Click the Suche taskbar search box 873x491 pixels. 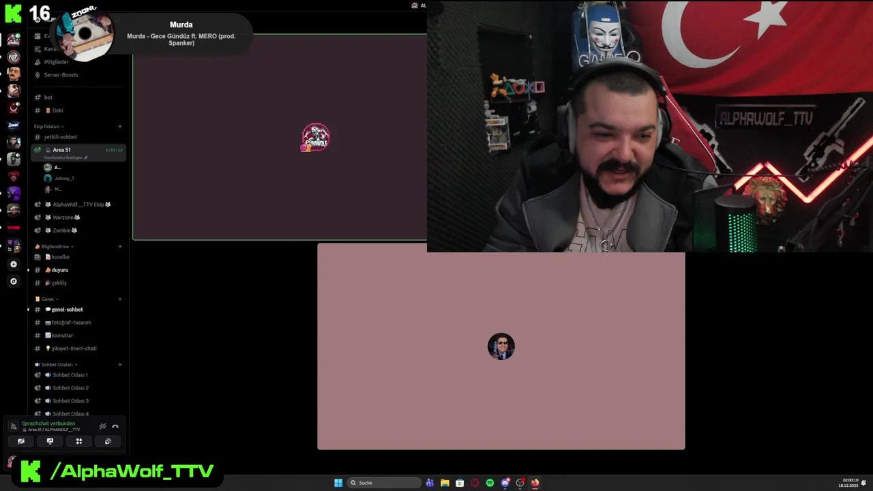pos(385,483)
